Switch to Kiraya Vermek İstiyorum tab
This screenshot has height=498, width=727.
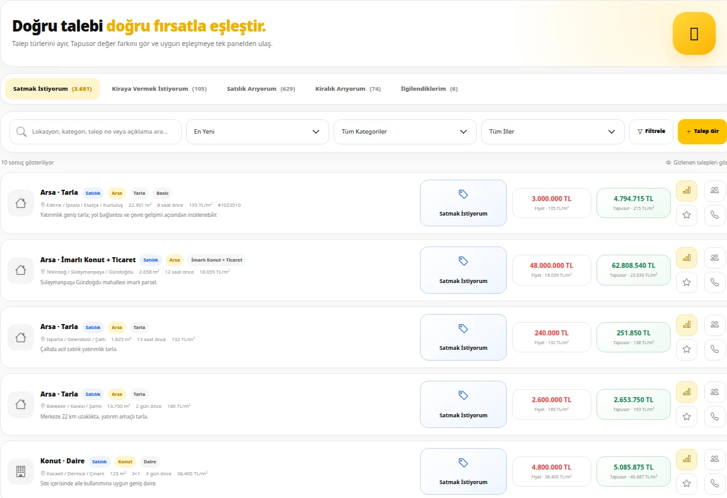[x=159, y=88]
